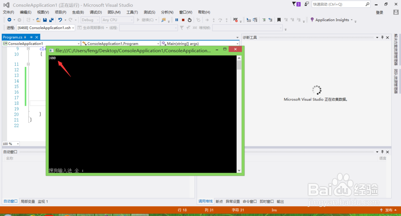401x216 pixels.
Task: Switch to the 断点 breakpoints tab
Action: click(219, 202)
